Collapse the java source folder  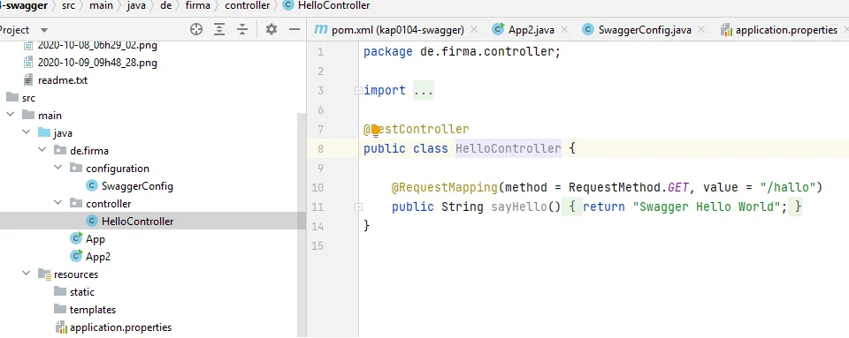[x=26, y=133]
